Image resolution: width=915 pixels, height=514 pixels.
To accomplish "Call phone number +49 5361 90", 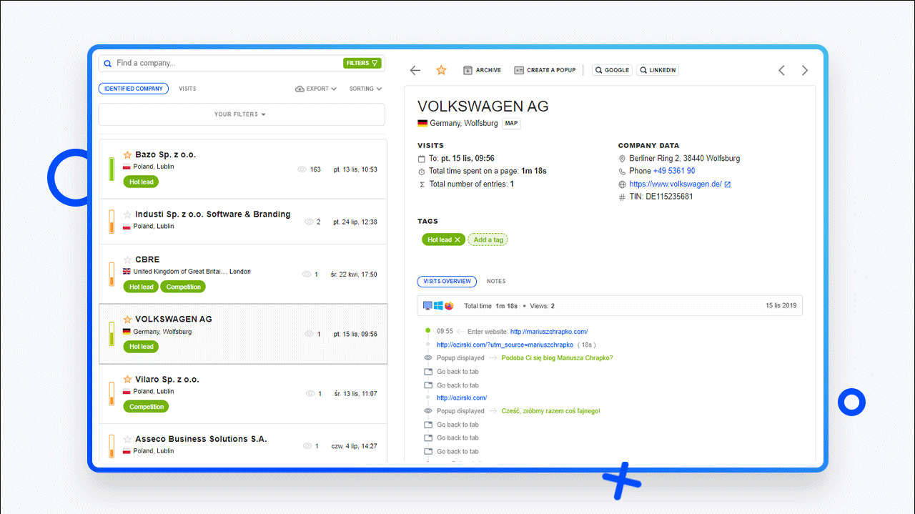I will click(674, 171).
